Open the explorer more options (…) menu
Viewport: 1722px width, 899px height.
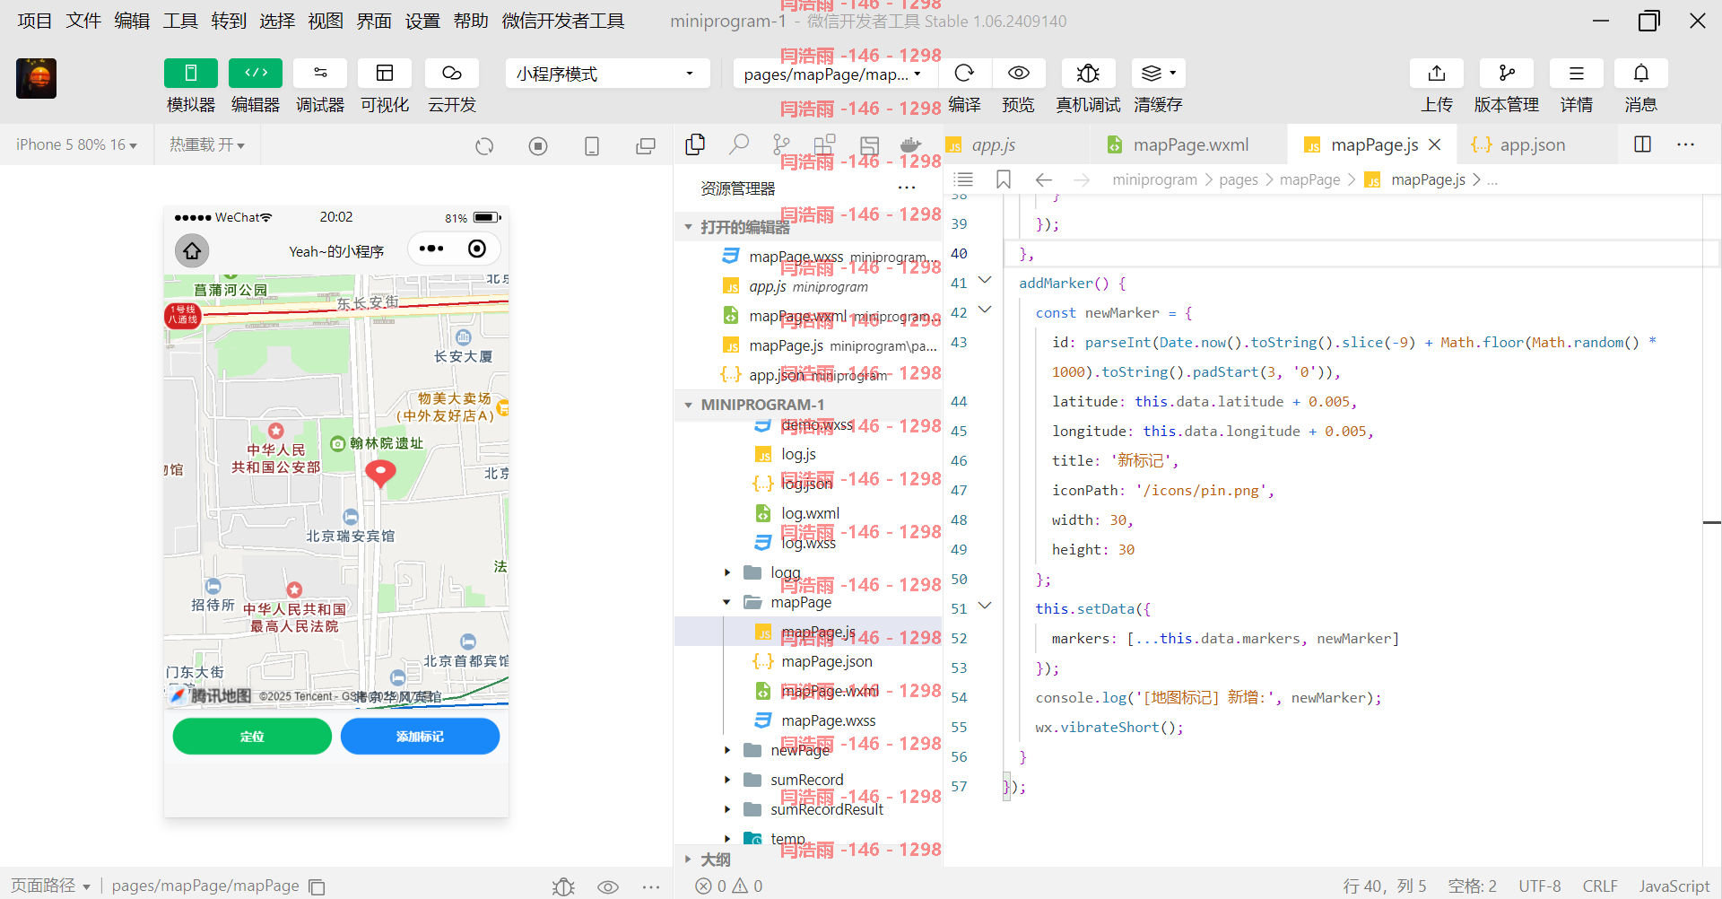point(907,188)
